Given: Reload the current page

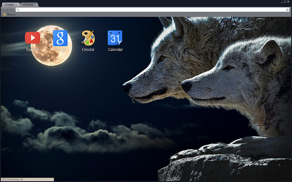Looking at the screenshot, I should click(12, 9).
